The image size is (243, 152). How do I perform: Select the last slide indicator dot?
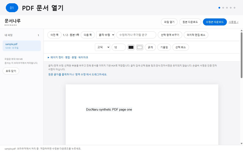click(x=234, y=8)
